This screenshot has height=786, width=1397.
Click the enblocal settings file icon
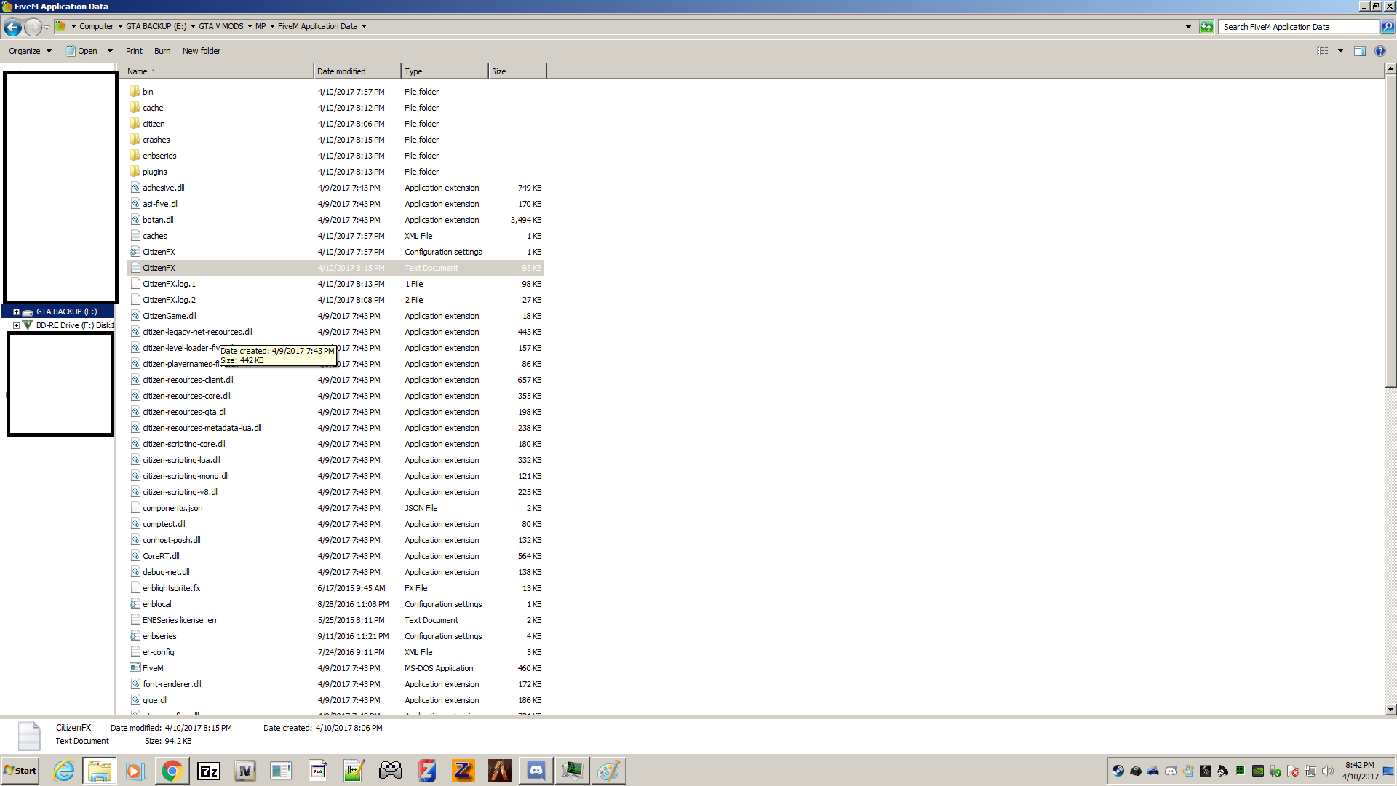coord(135,604)
